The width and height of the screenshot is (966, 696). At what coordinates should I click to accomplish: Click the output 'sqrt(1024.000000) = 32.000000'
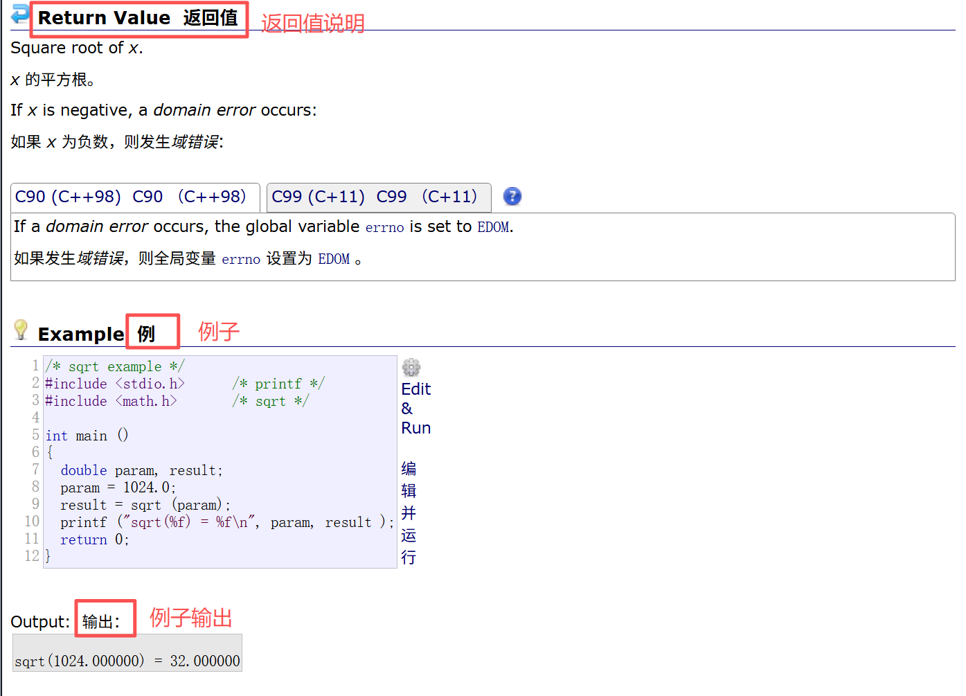[127, 661]
